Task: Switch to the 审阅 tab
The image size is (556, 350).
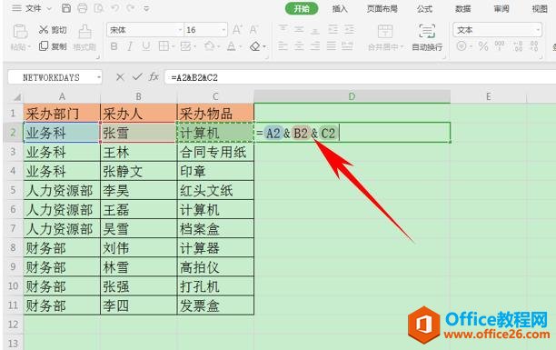Action: point(501,9)
